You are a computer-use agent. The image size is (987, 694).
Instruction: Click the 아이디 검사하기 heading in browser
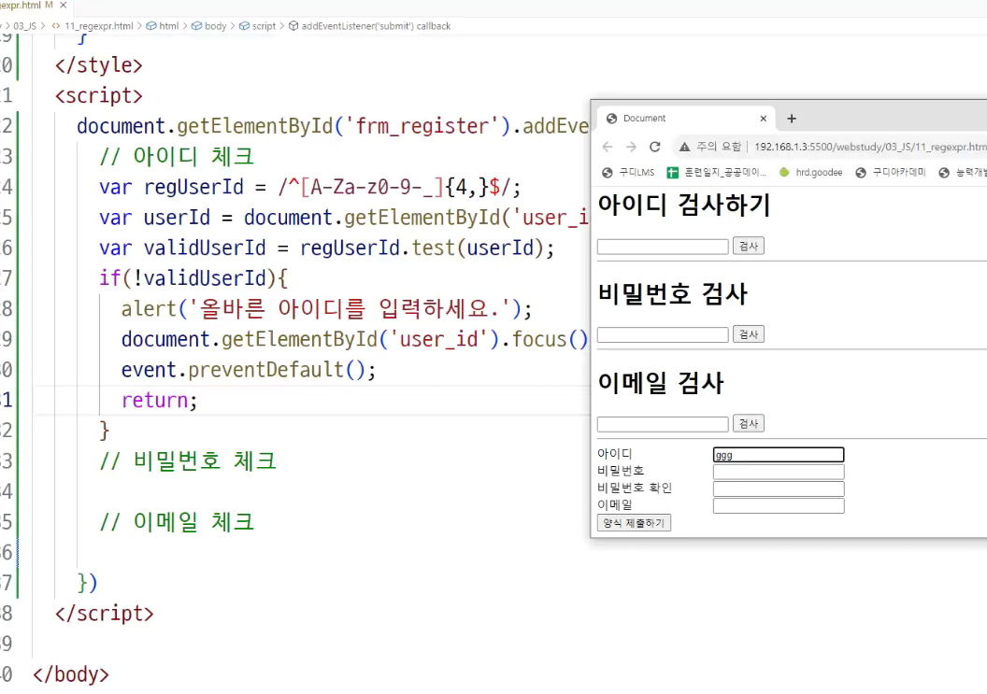tap(684, 205)
